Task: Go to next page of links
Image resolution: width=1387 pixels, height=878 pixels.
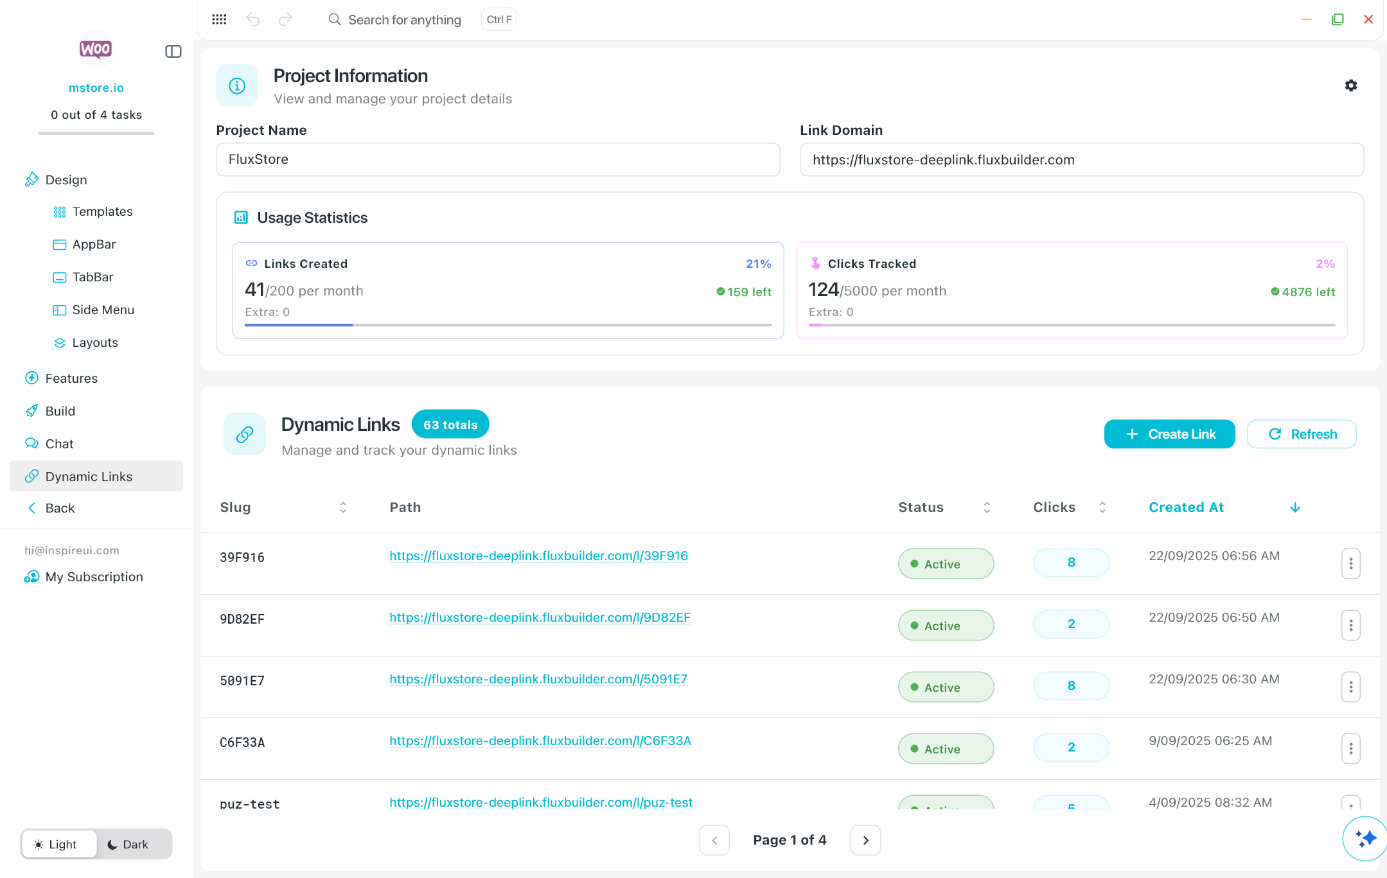Action: point(865,840)
